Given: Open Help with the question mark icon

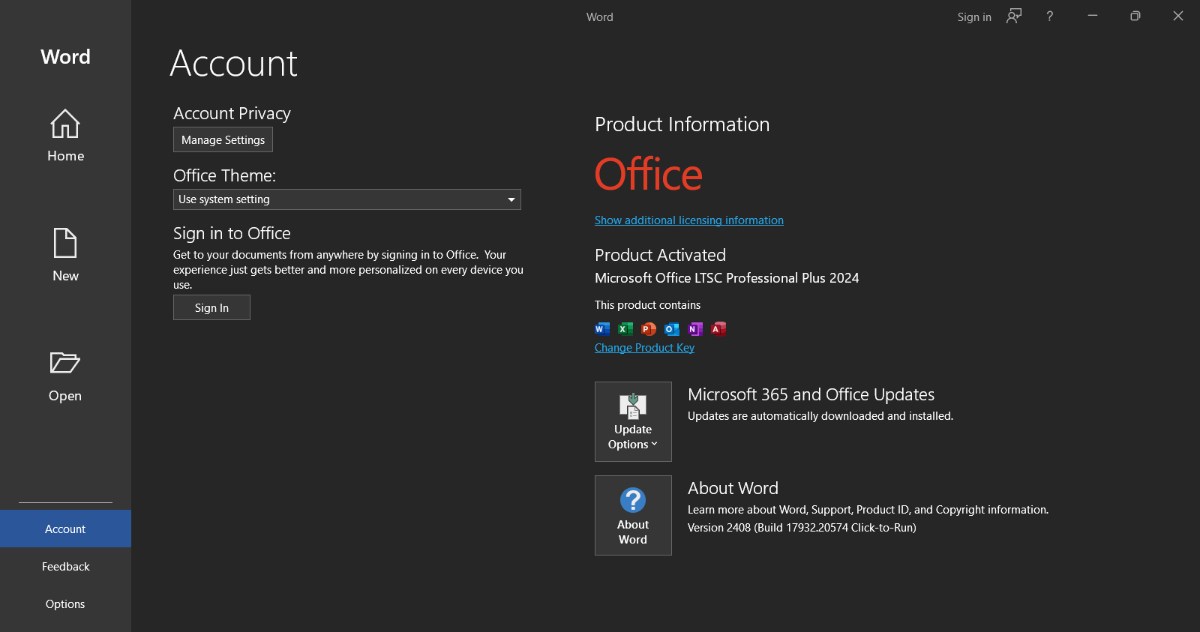Looking at the screenshot, I should (x=1049, y=16).
